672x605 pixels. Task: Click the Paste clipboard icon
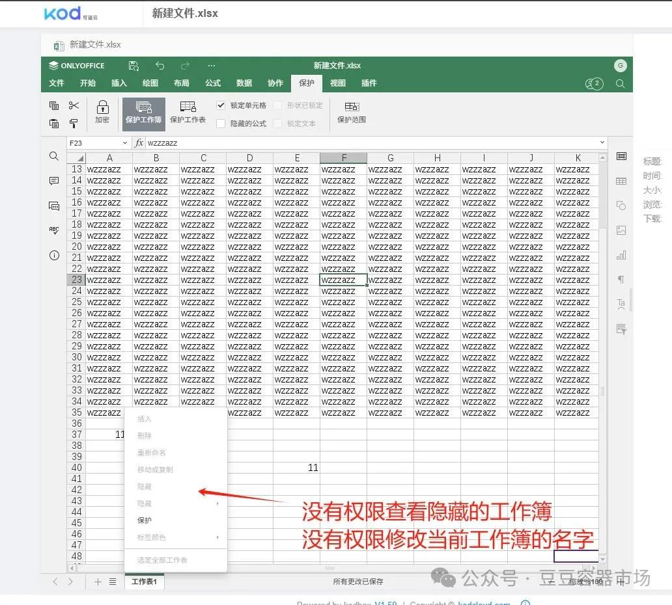[x=54, y=124]
